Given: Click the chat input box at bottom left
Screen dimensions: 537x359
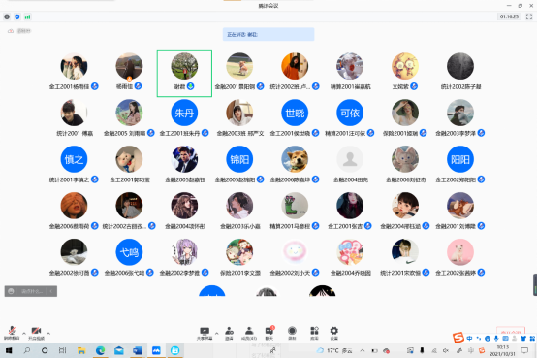Looking at the screenshot, I should 31,291.
